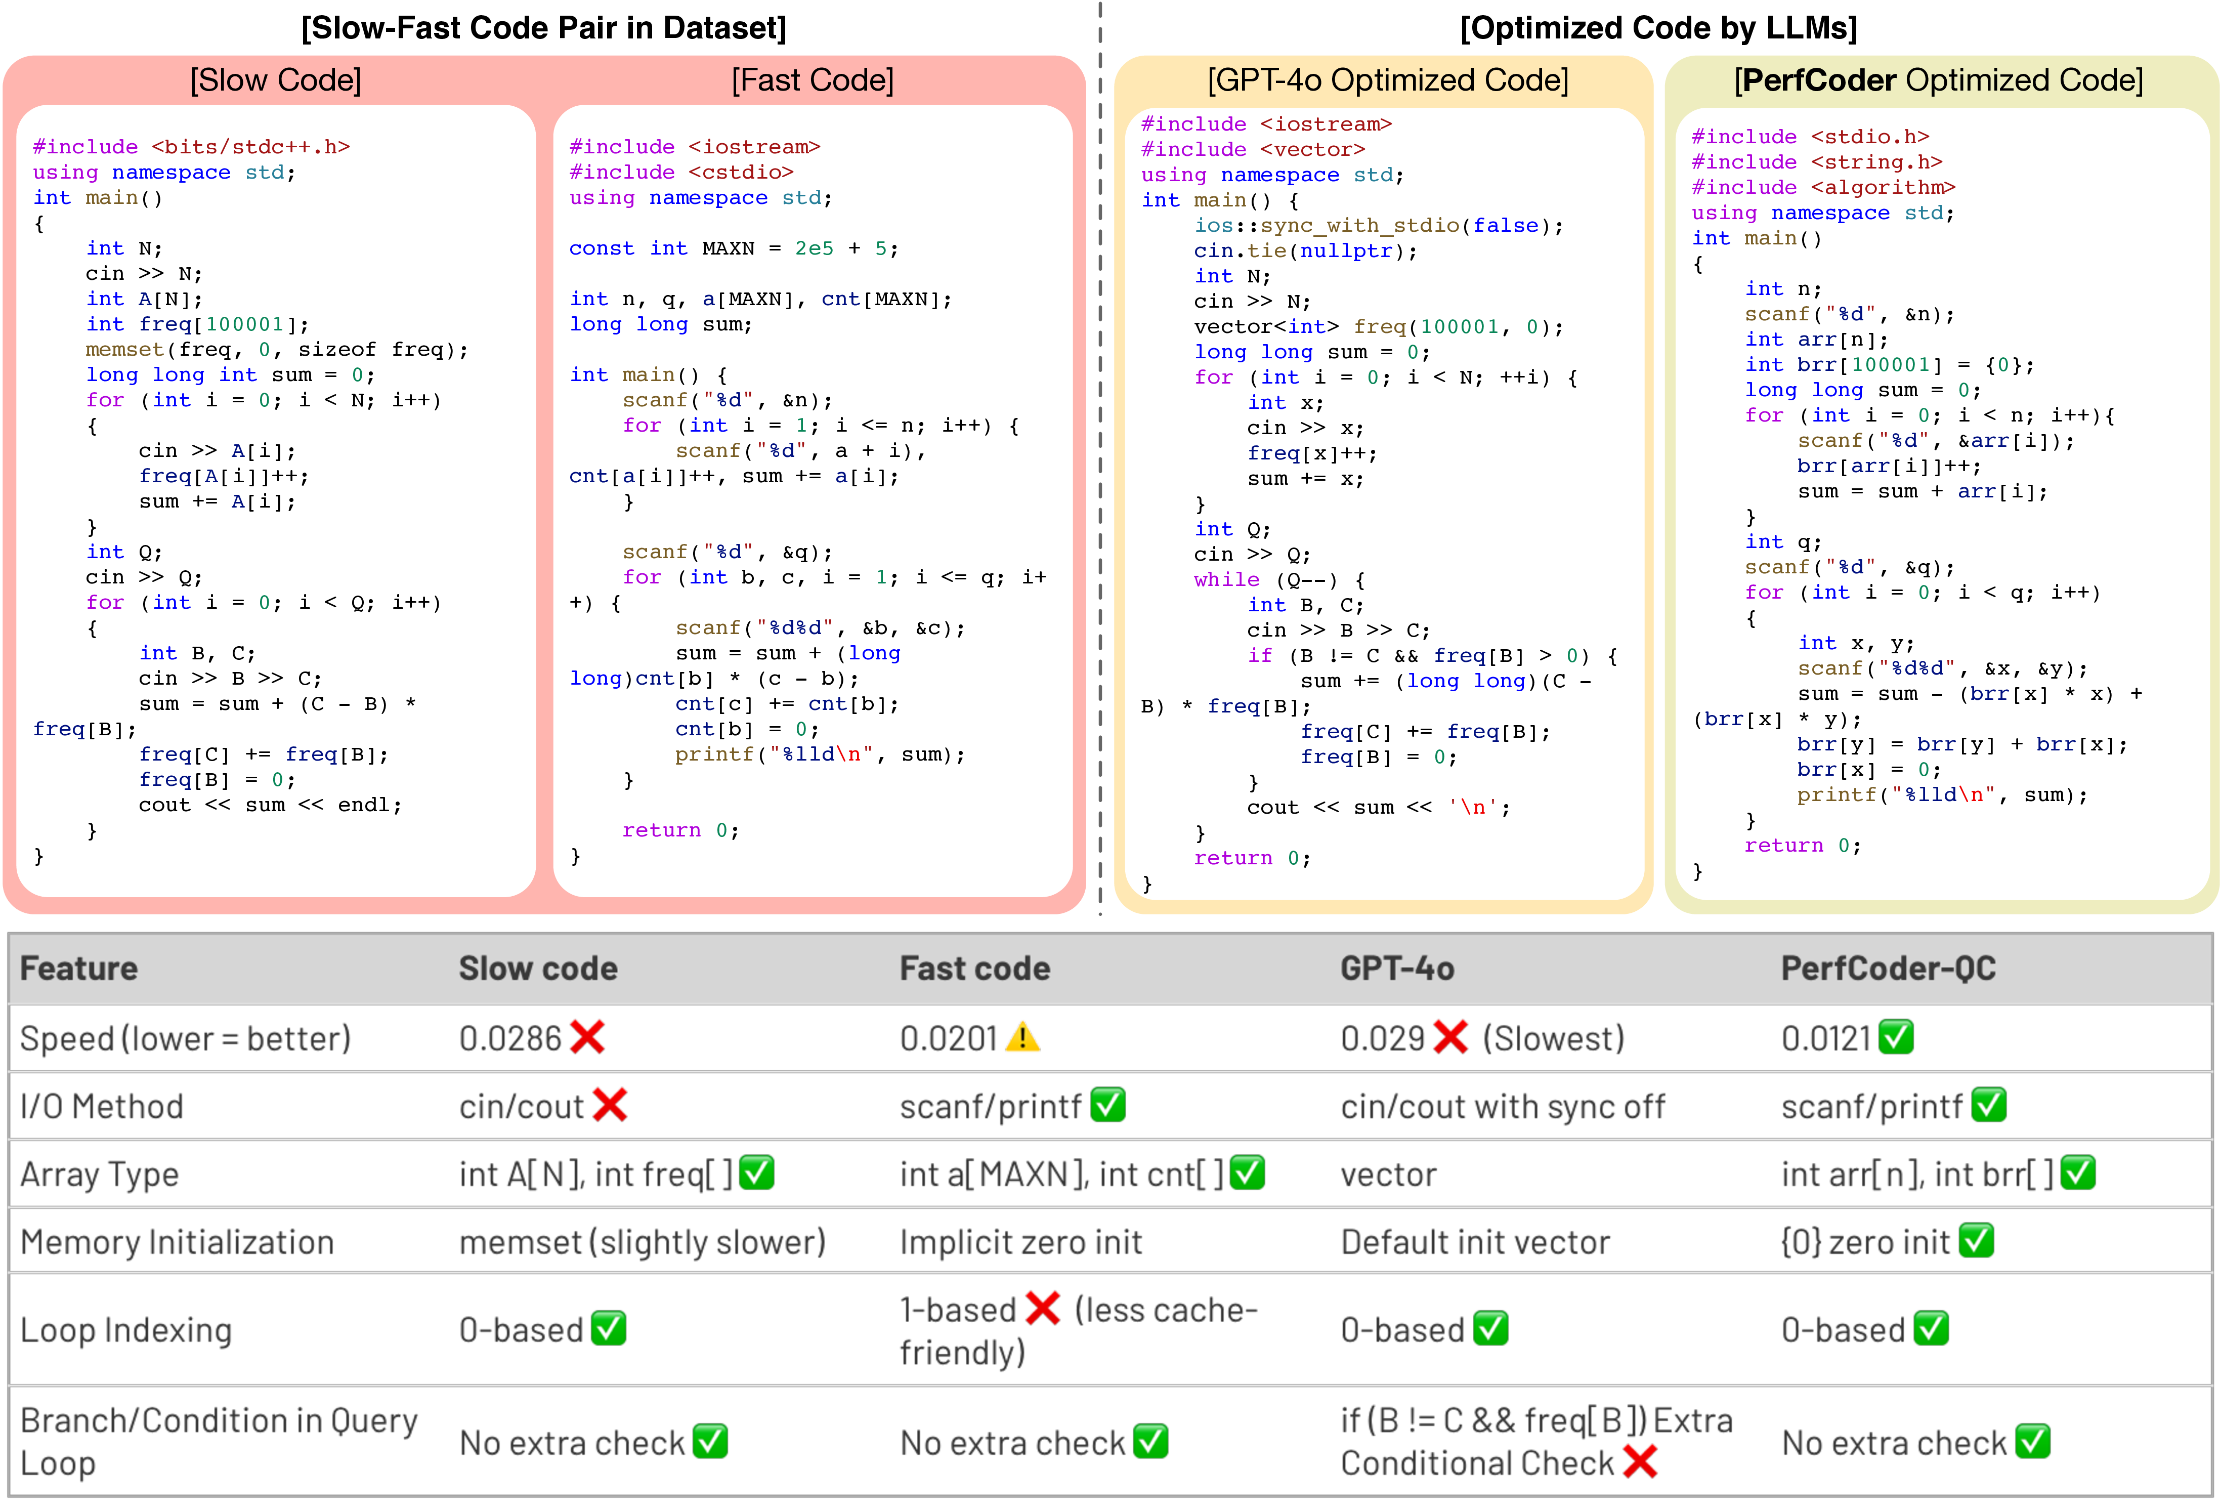
Task: Click the red X next to cin/cout
Action: click(x=610, y=1105)
